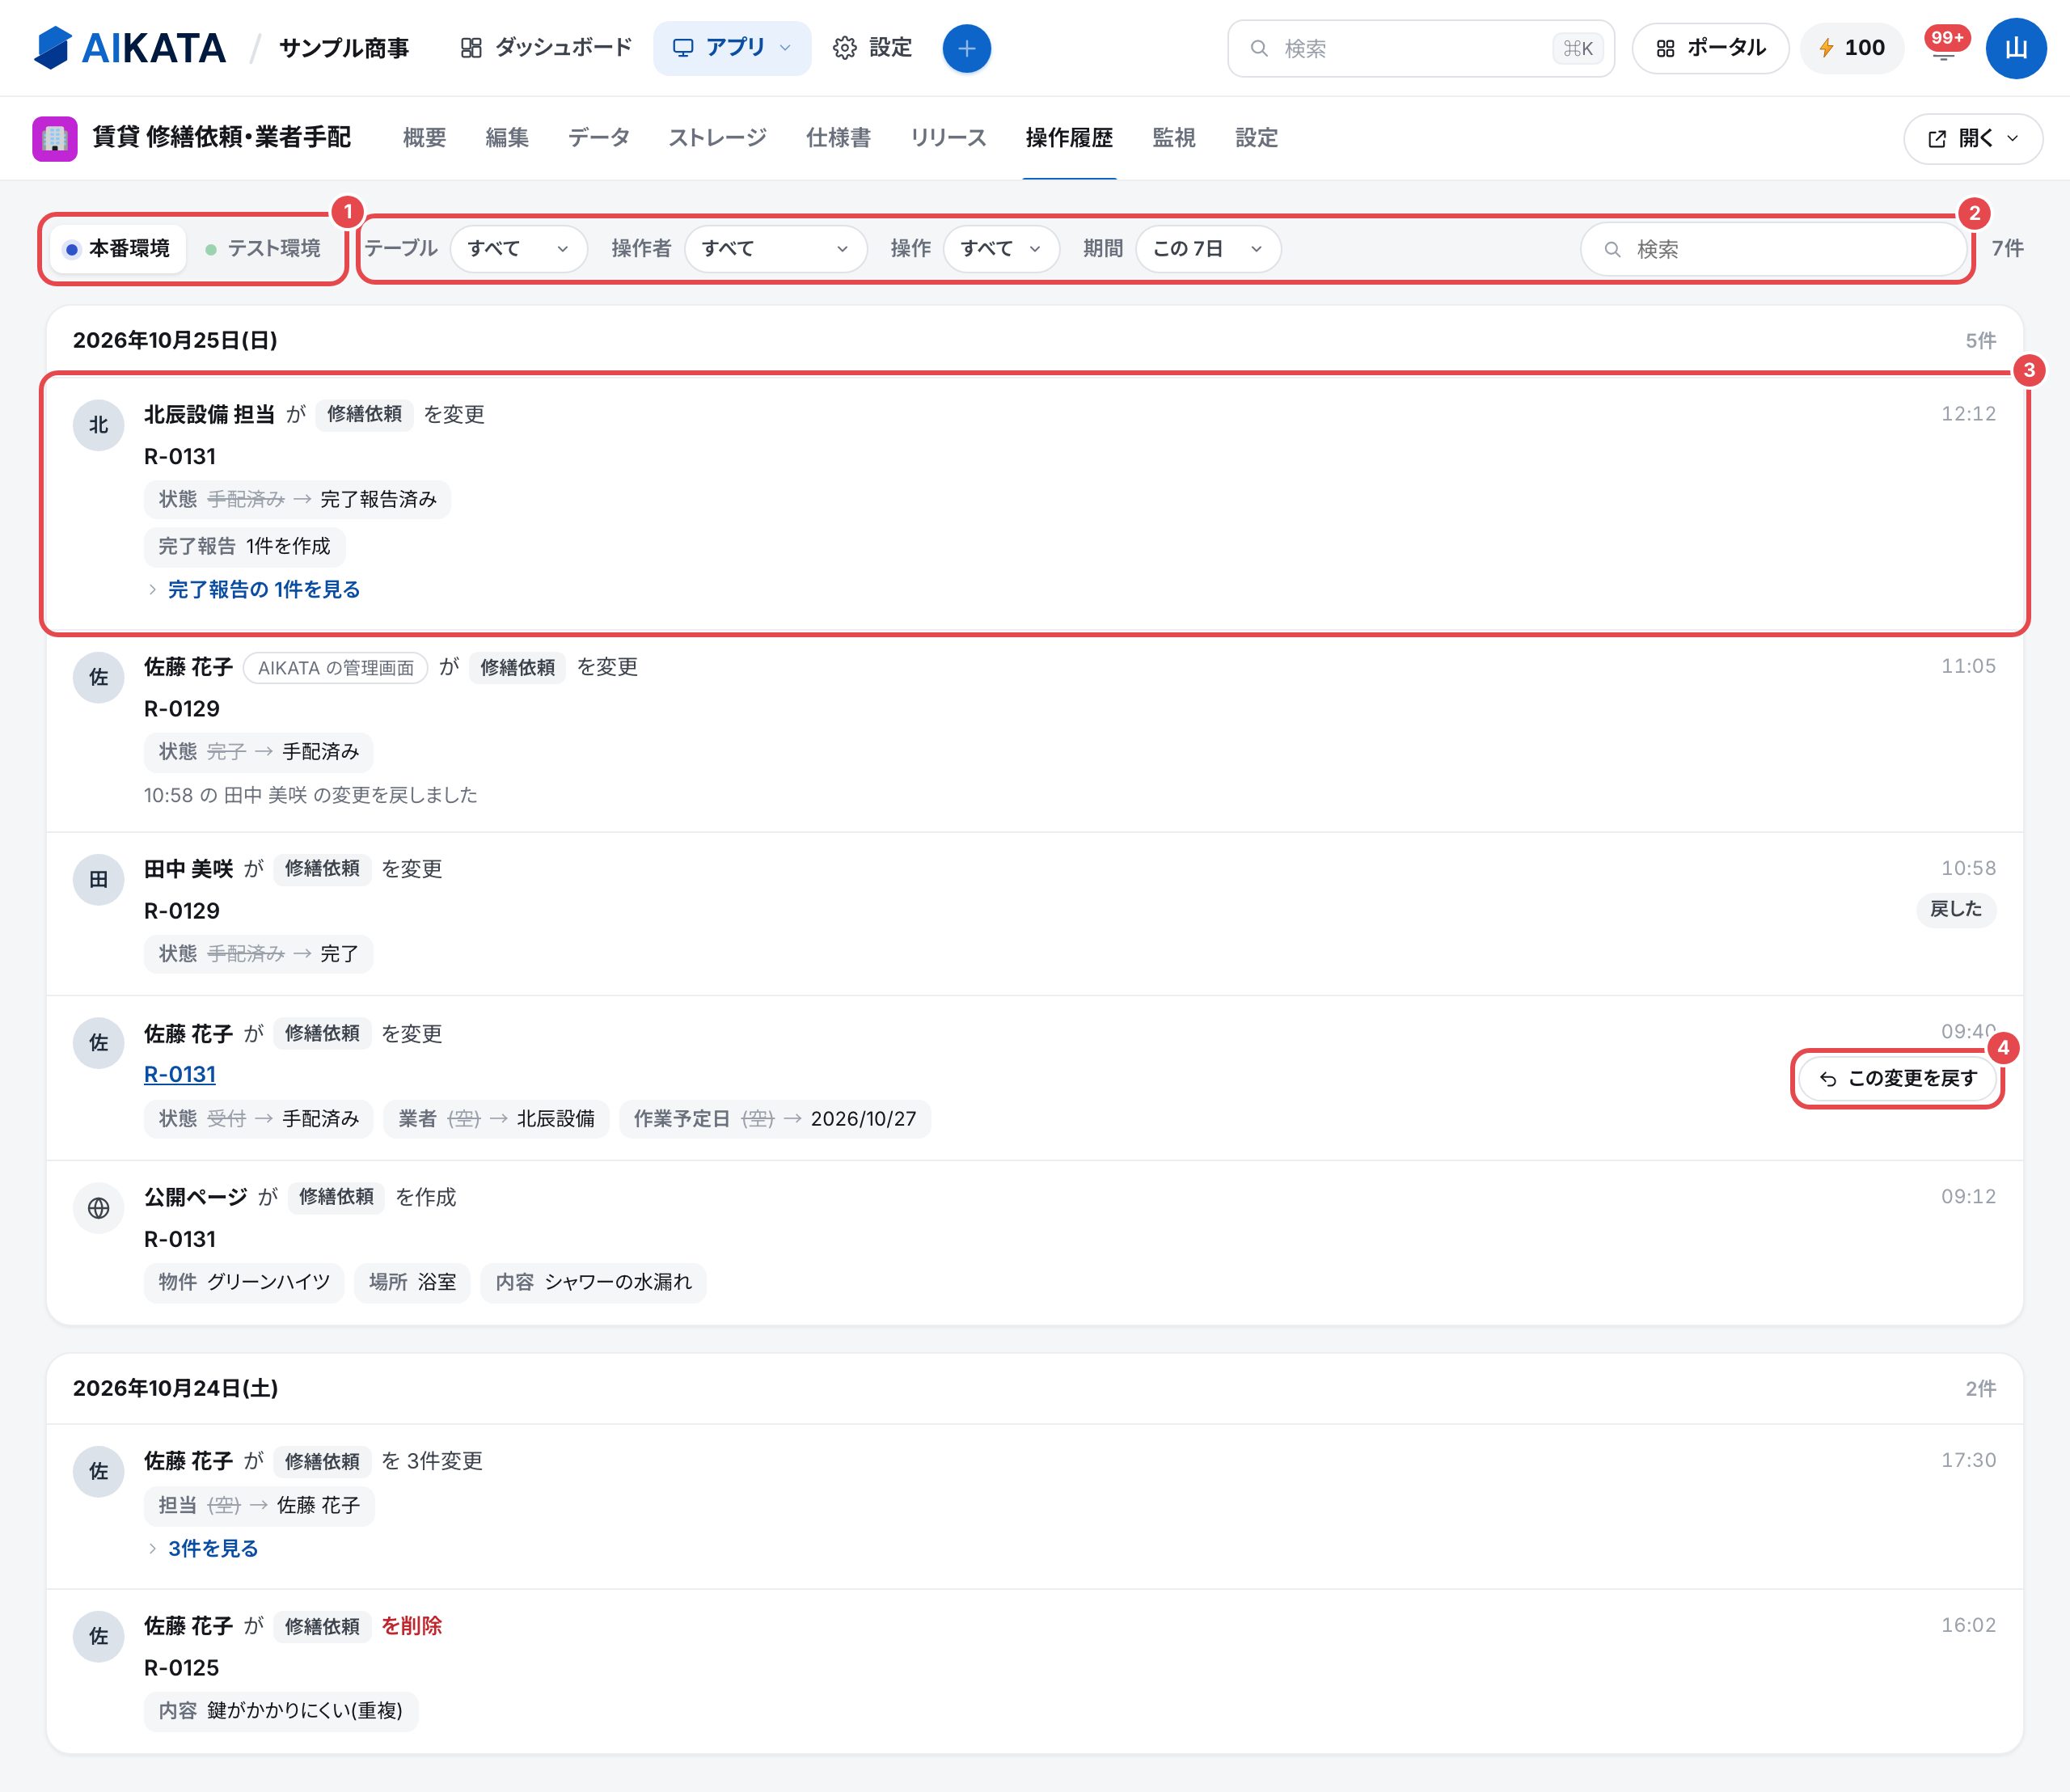Switch to the リリース tab
Viewport: 2070px width, 1792px height.
948,138
